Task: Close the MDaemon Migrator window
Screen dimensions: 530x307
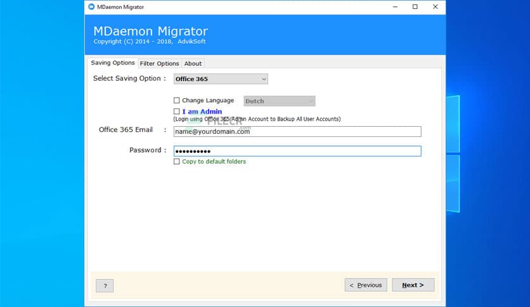Action: (436, 7)
